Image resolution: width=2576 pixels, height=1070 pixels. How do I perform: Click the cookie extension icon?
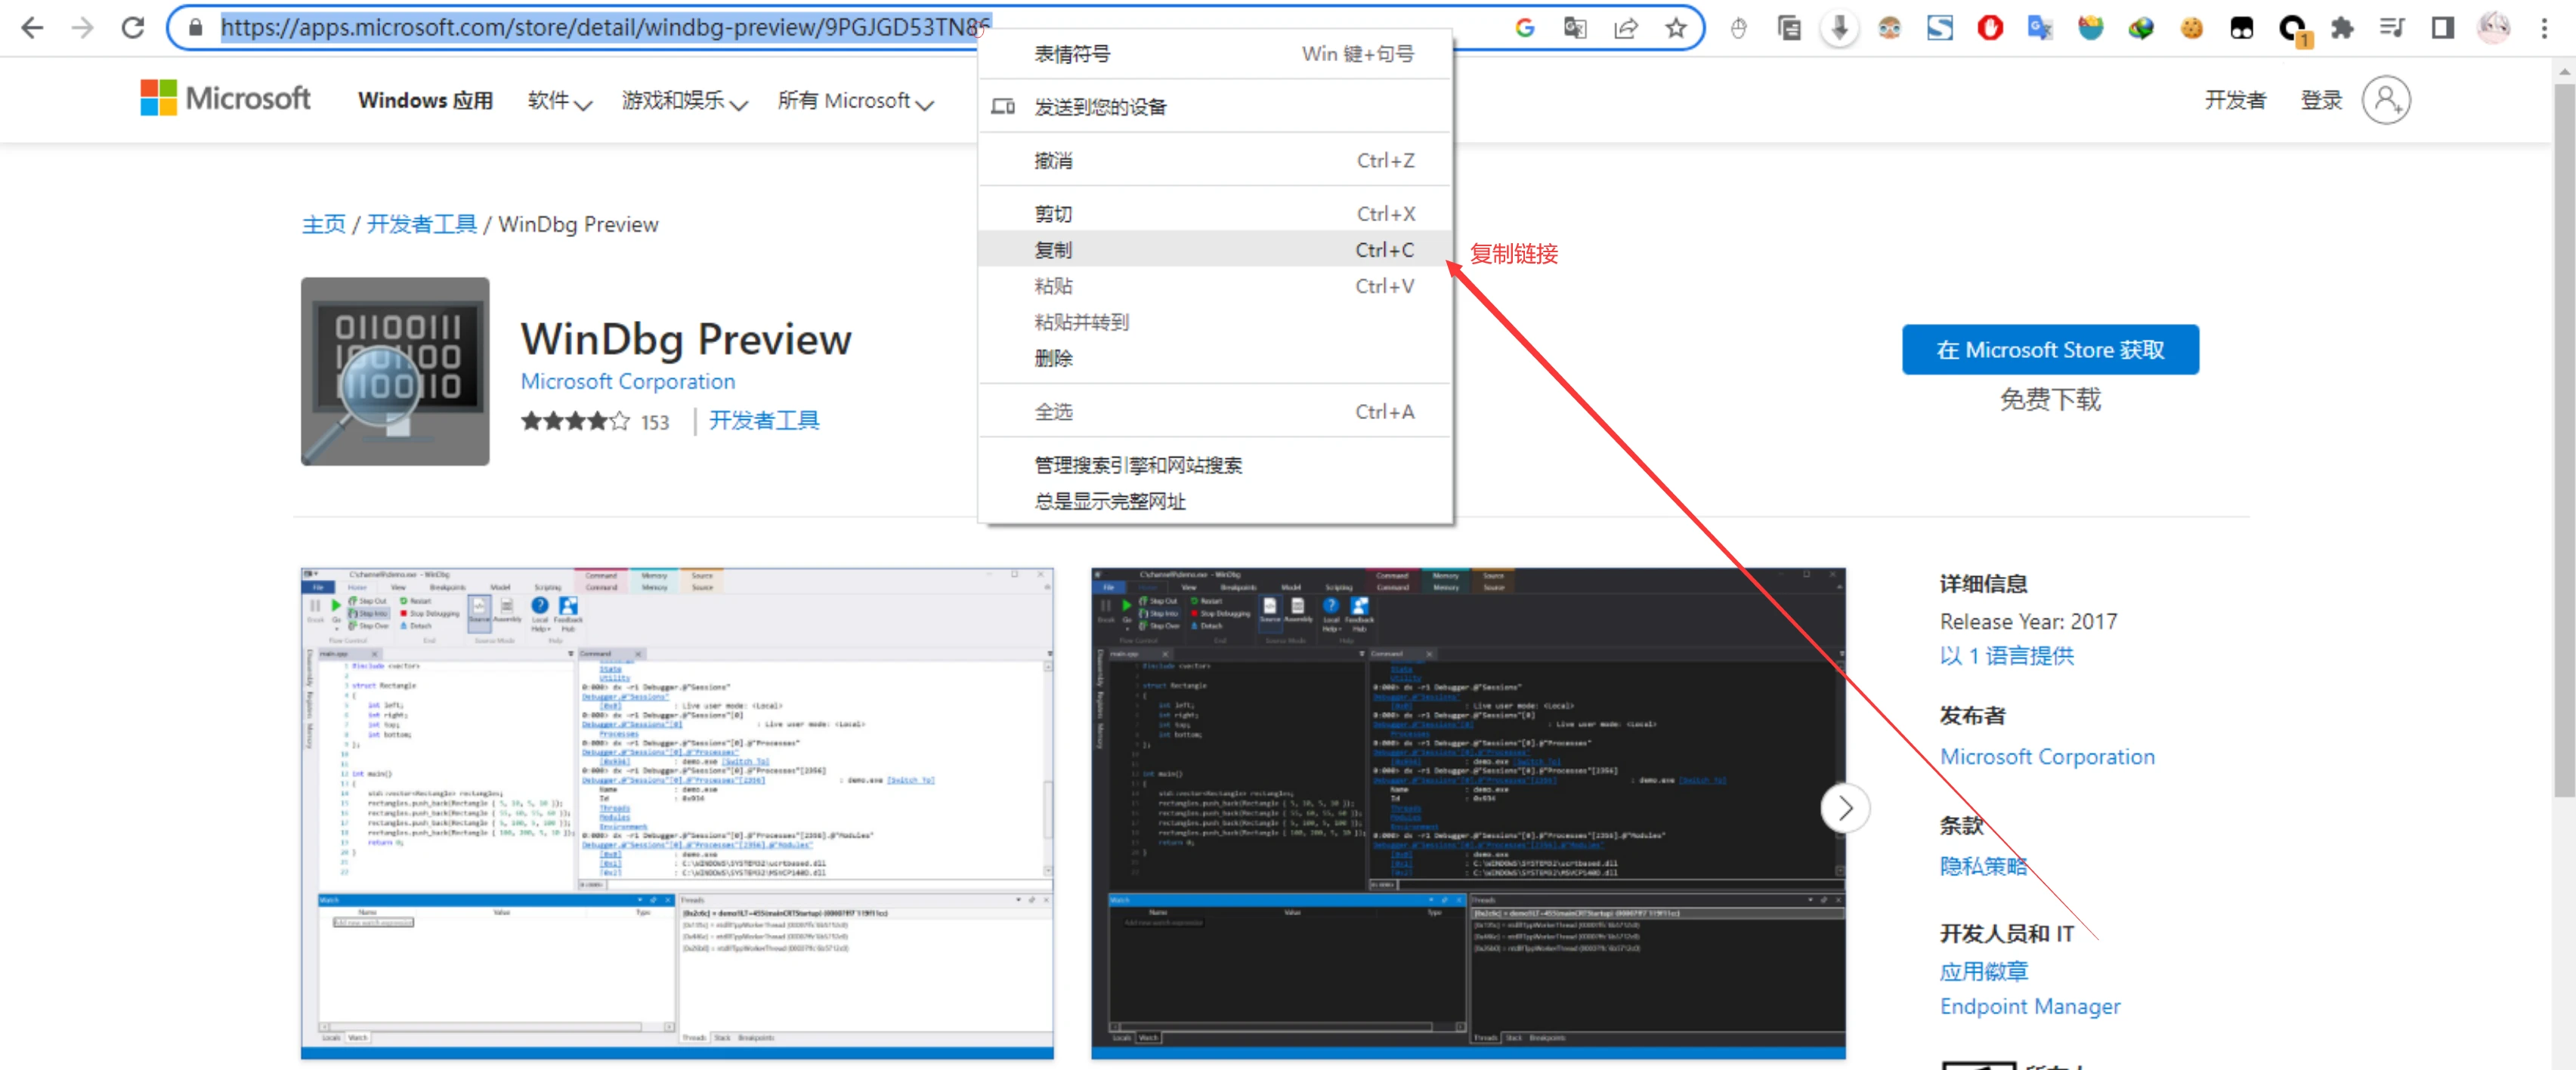point(2191,28)
